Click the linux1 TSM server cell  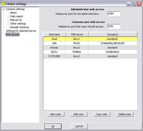coord(77,39)
